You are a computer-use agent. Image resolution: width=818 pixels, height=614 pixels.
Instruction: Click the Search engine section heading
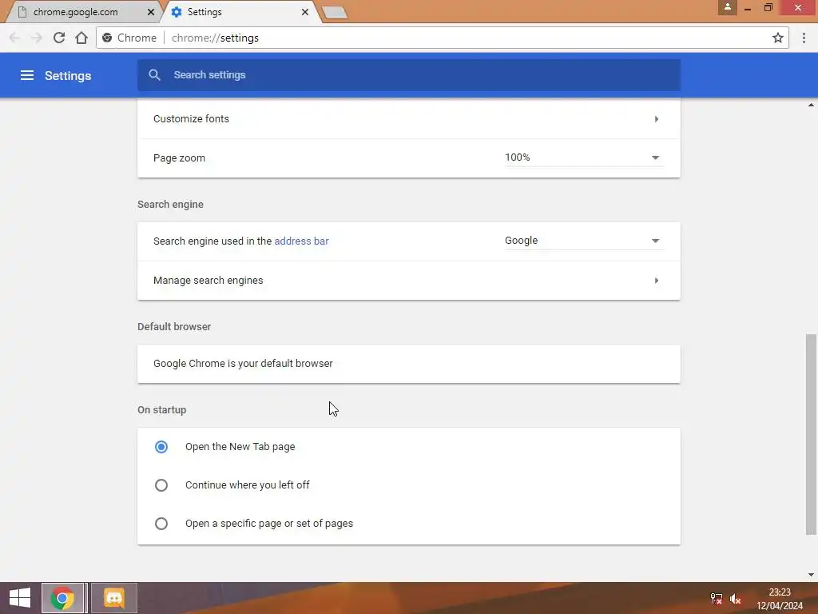pos(171,205)
